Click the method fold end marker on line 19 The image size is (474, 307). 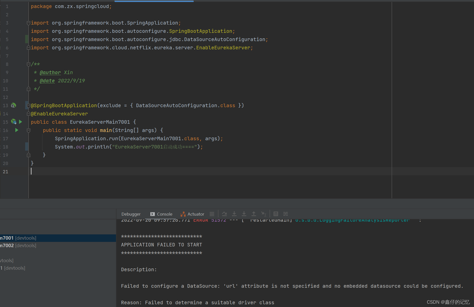tap(29, 155)
